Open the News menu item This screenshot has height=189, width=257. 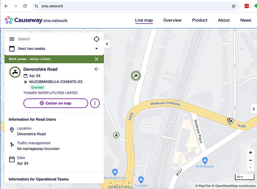246,20
